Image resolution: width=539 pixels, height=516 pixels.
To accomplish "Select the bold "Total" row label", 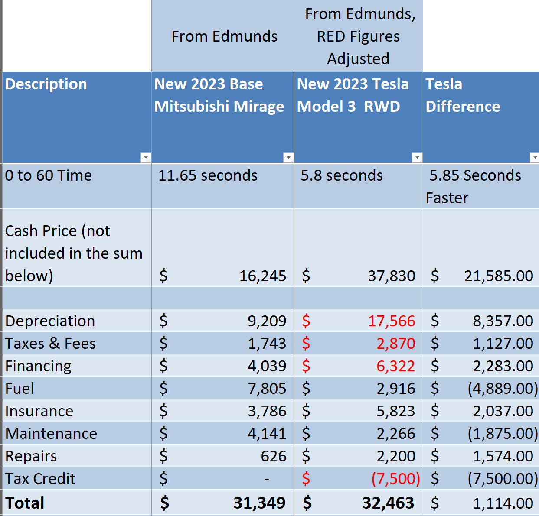I will point(25,503).
